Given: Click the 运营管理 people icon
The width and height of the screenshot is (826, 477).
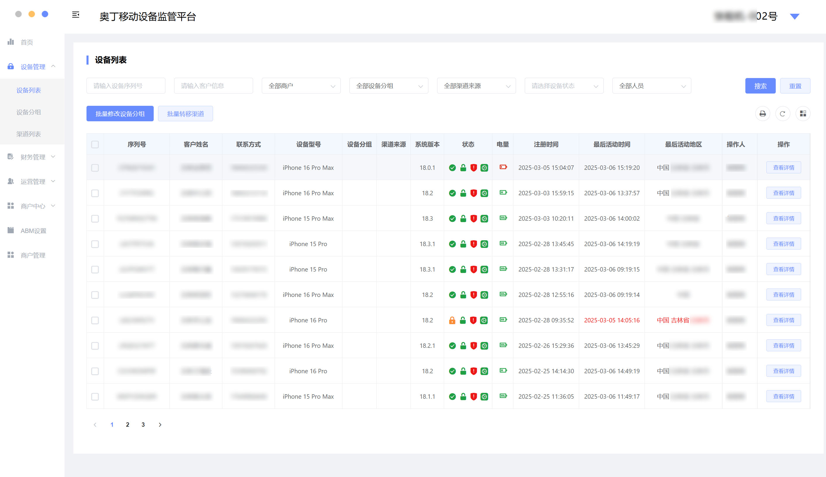Looking at the screenshot, I should click(x=11, y=181).
